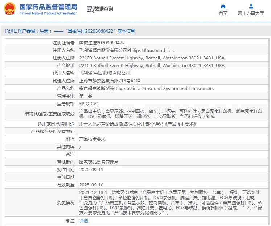Click the 首页 home icon
Viewport: 271px width, 226px height.
click(223, 7)
